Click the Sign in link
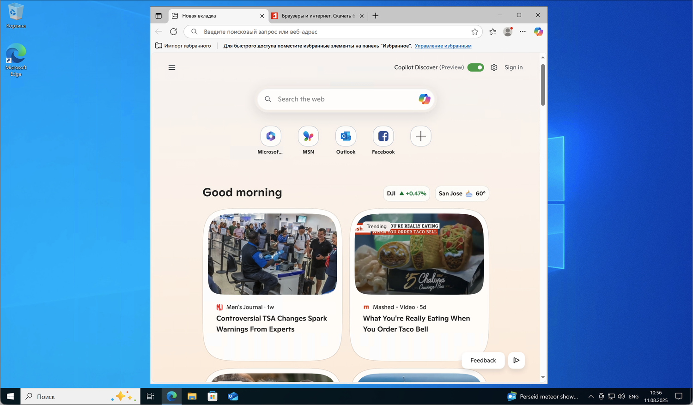Screen dimensions: 693x405 [514, 67]
